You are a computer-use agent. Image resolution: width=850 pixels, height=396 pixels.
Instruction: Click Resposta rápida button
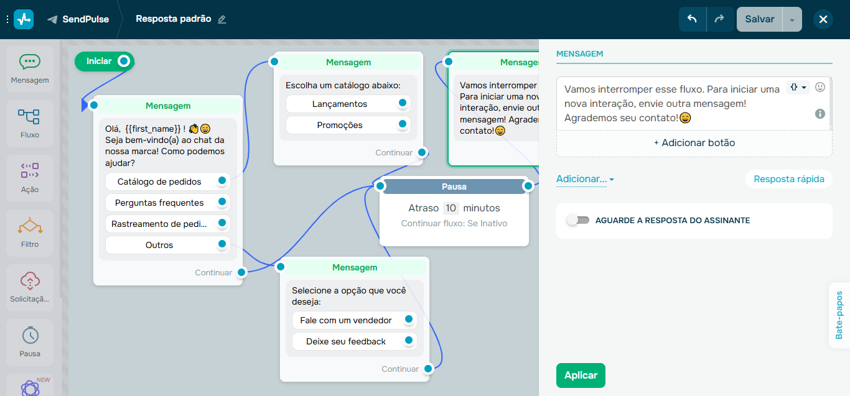pos(789,179)
